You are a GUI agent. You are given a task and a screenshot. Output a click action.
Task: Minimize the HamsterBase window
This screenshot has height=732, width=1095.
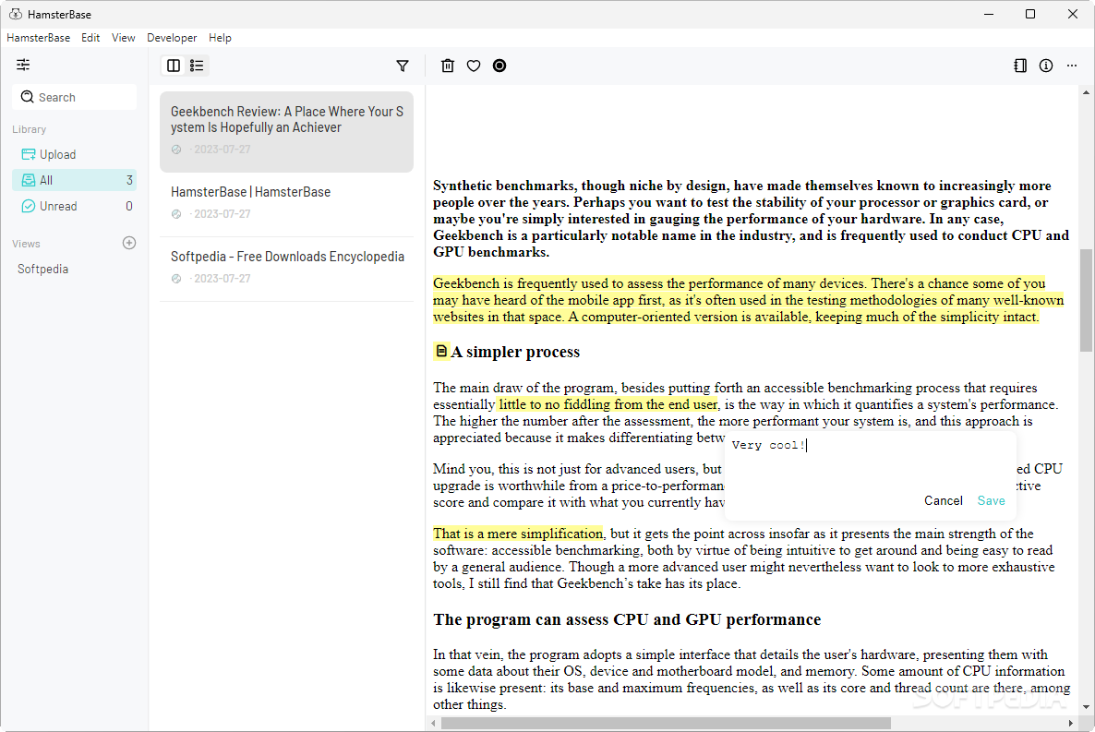pyautogui.click(x=988, y=14)
